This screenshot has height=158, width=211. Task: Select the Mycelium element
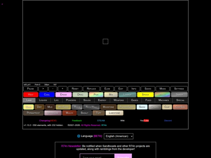coord(53,113)
